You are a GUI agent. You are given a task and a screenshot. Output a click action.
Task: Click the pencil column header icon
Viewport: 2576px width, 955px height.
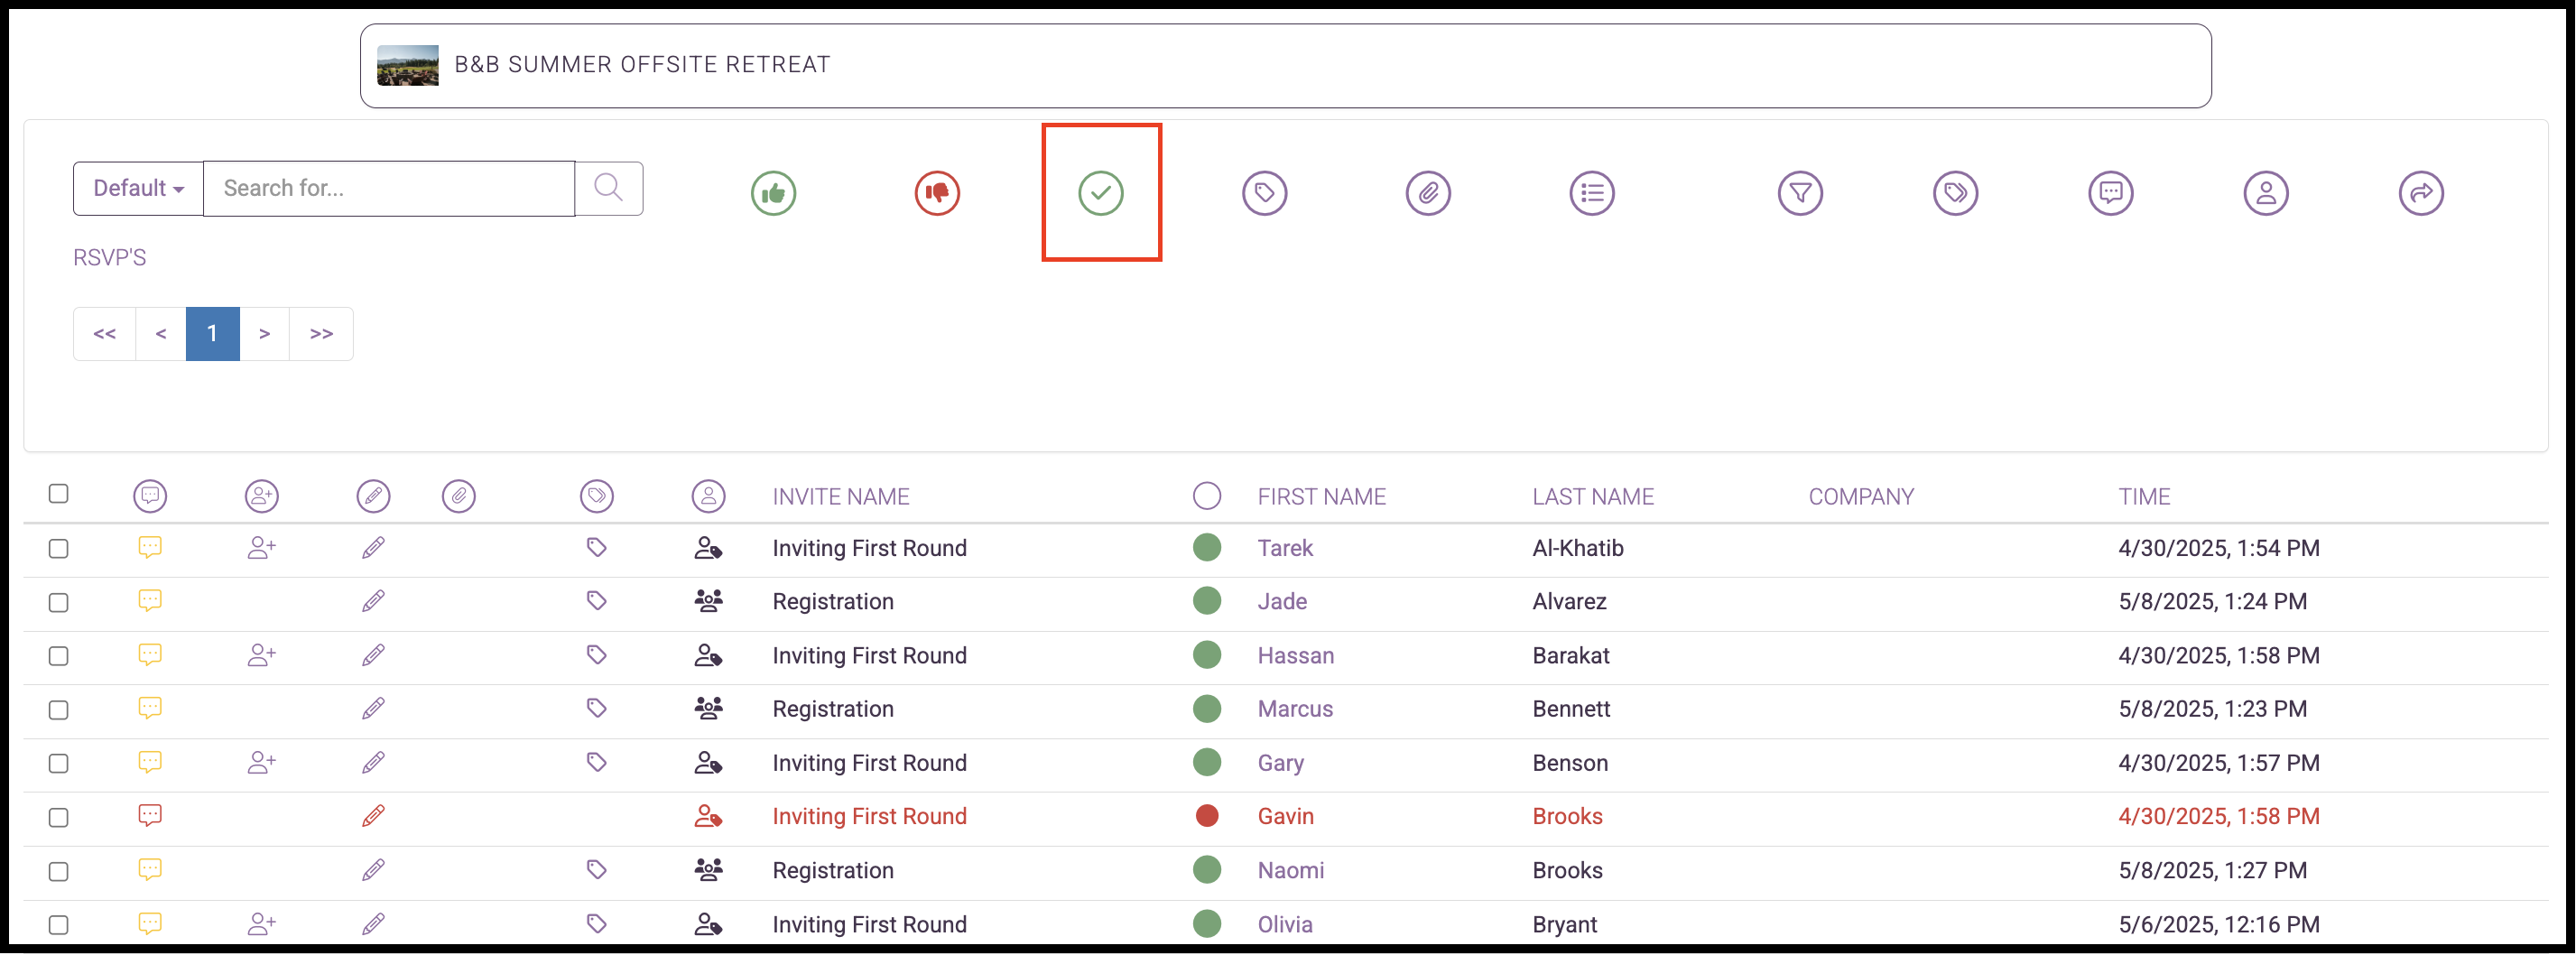tap(373, 496)
